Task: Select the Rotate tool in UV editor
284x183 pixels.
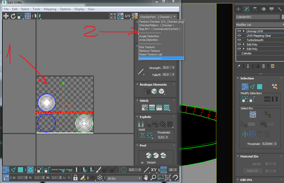Action: [13, 16]
